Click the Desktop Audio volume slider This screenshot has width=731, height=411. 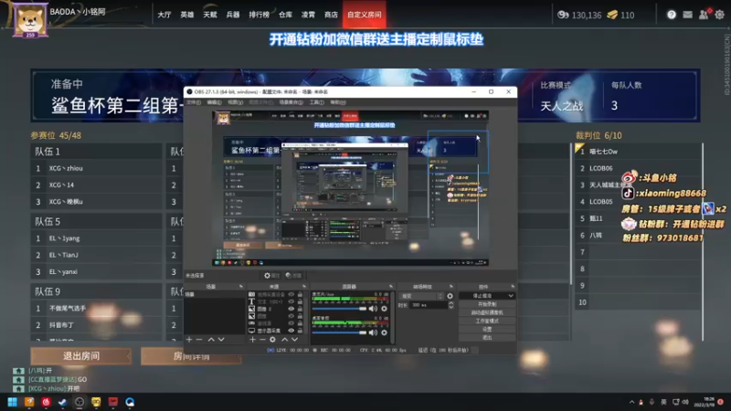point(339,332)
